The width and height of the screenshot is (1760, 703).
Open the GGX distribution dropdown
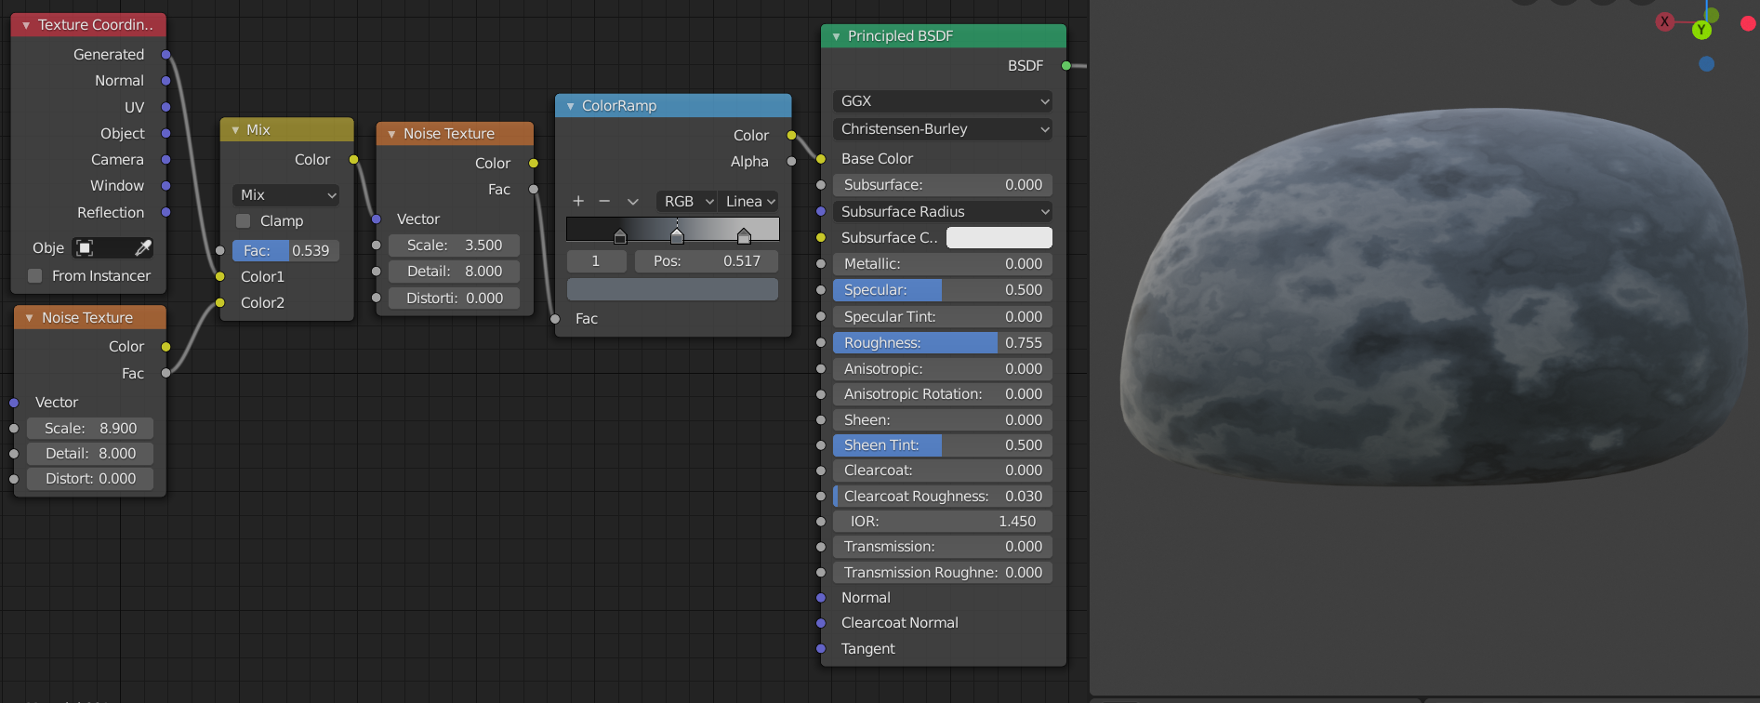click(943, 101)
